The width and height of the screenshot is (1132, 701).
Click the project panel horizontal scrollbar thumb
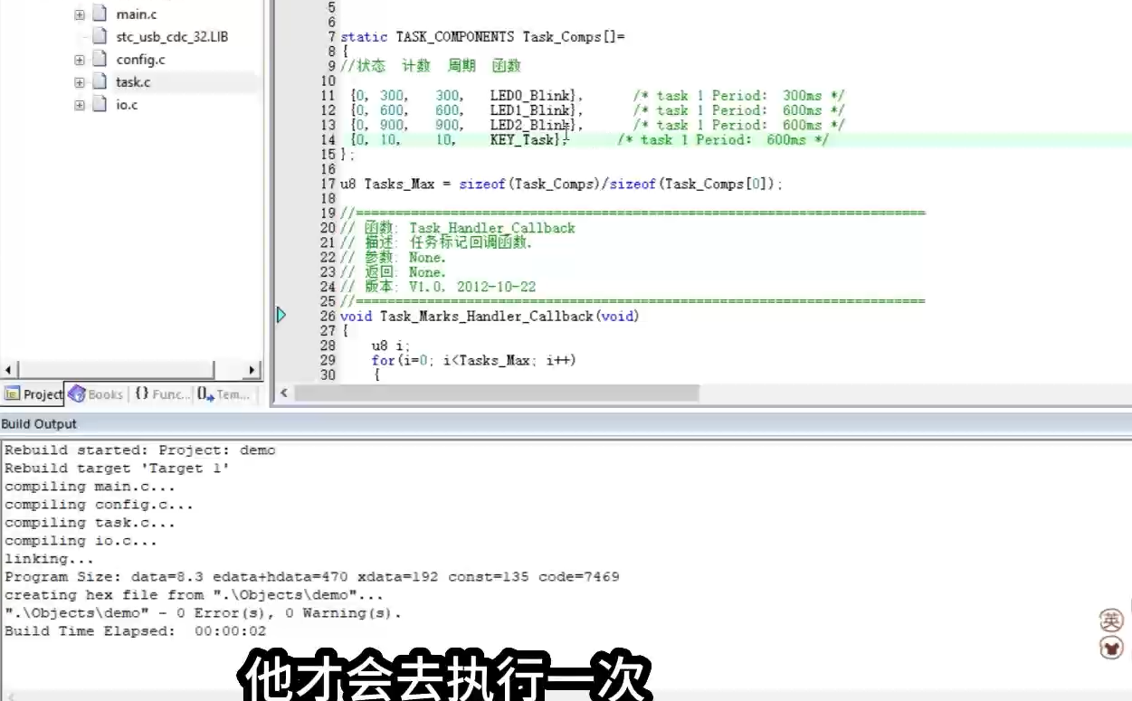pyautogui.click(x=117, y=370)
